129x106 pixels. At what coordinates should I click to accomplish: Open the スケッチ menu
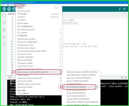tap(13, 5)
